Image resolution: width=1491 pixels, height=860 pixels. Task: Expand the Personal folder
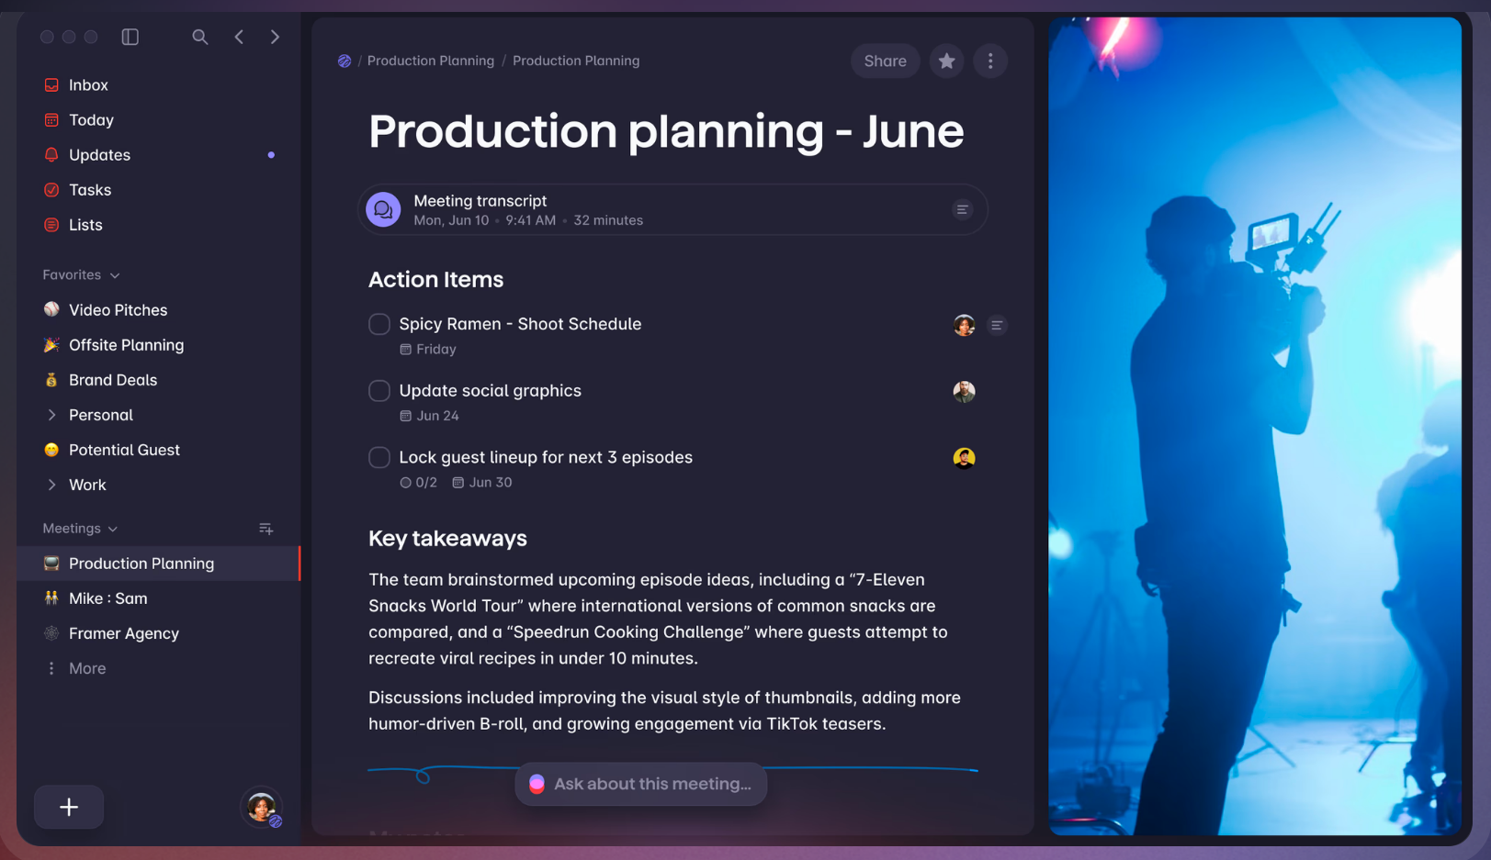tap(51, 415)
